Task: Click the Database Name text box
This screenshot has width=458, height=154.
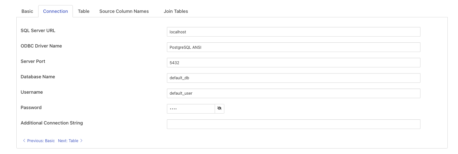Action: (293, 78)
